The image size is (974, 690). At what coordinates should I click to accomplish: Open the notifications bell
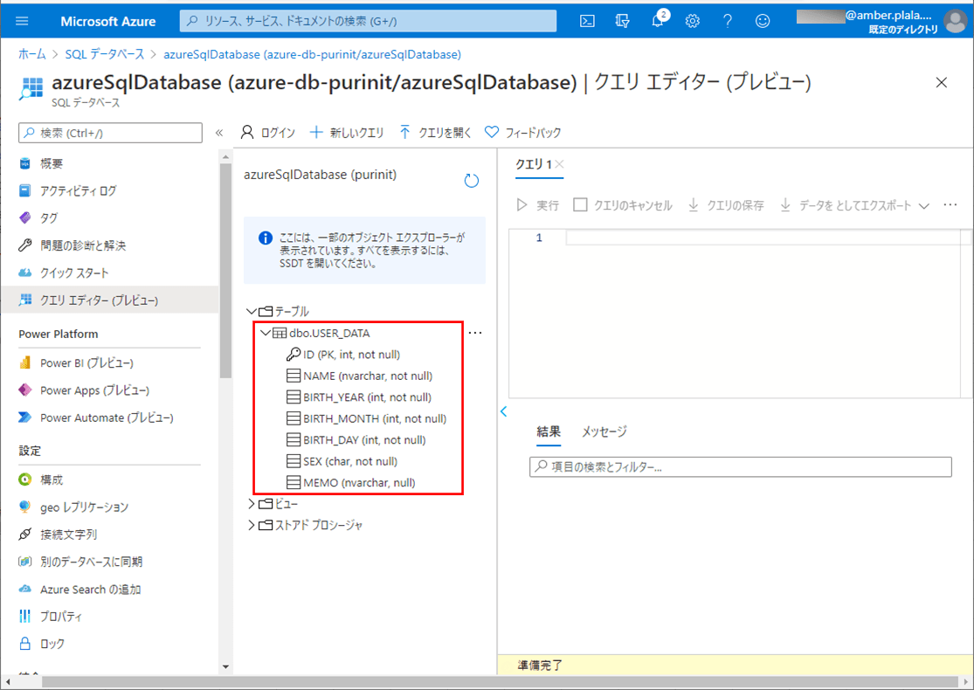pos(658,21)
